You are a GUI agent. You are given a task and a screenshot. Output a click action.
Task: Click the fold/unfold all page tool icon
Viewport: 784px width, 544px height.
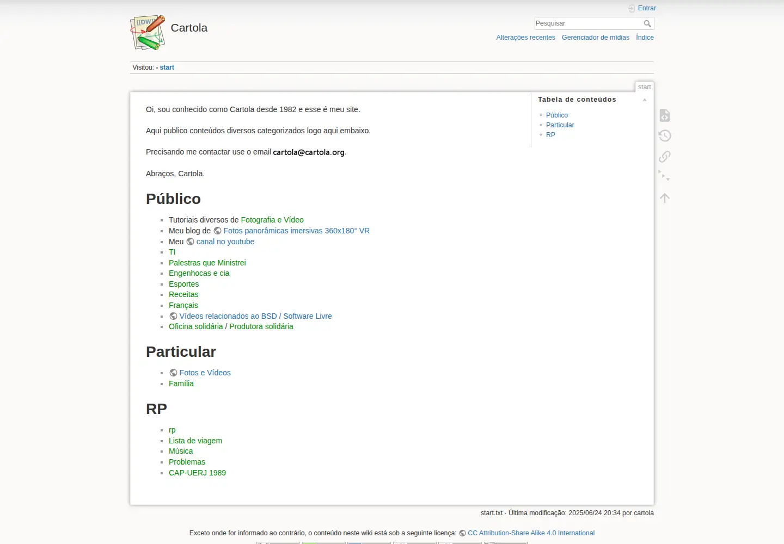point(665,176)
